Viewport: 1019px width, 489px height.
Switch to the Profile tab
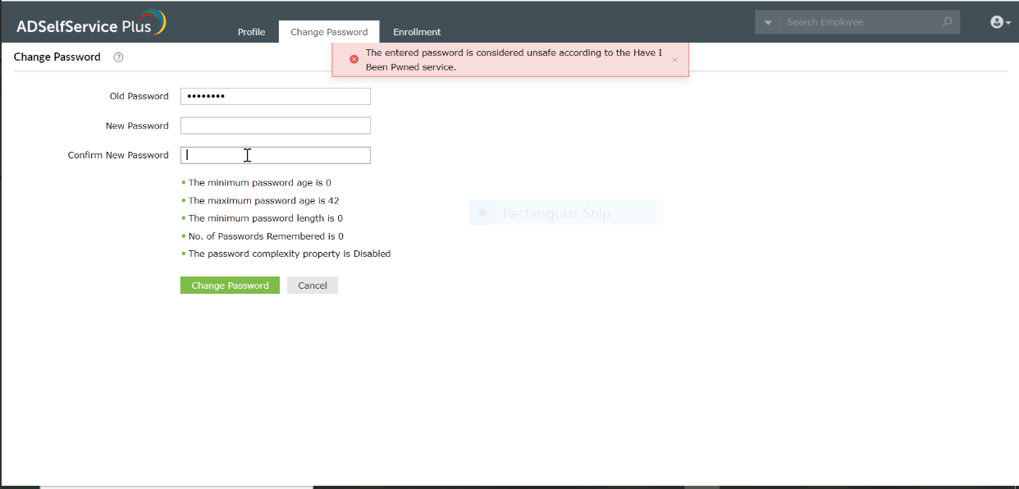coord(251,31)
